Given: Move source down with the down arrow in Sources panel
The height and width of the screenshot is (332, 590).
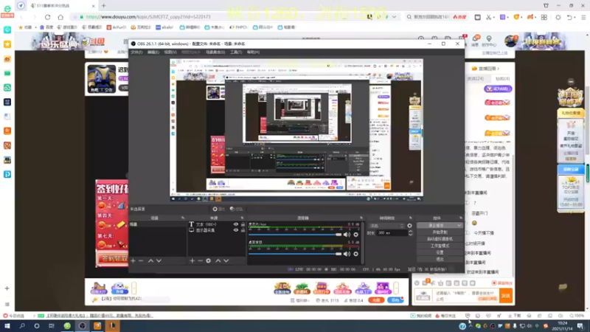Looking at the screenshot, I should click(226, 260).
